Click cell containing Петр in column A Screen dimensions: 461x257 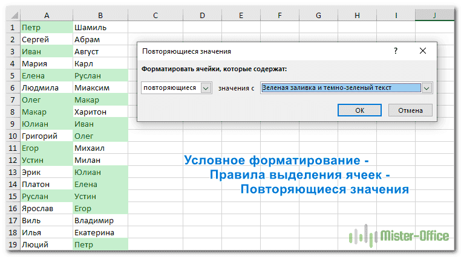46,27
